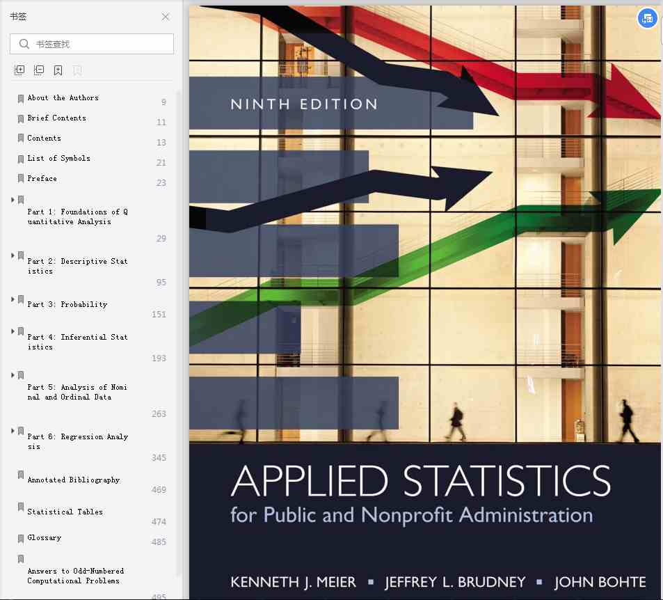Click the bookmark icon above Part 5 title
The width and height of the screenshot is (663, 600).
pyautogui.click(x=21, y=375)
